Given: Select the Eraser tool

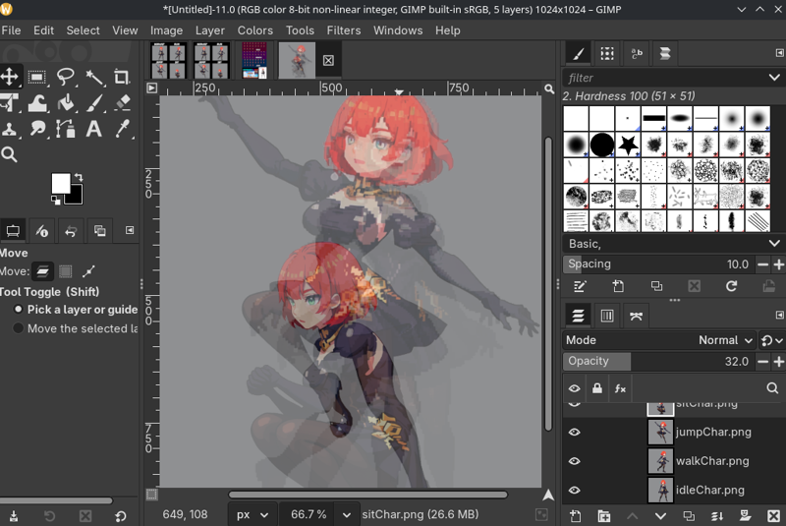Looking at the screenshot, I should (x=122, y=103).
